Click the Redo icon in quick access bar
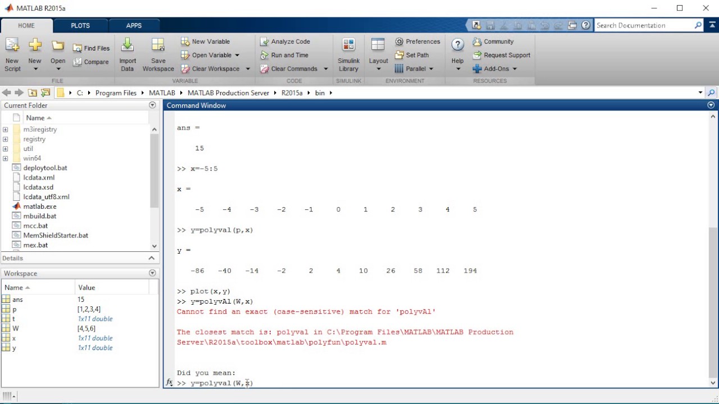This screenshot has height=404, width=719. coord(558,25)
